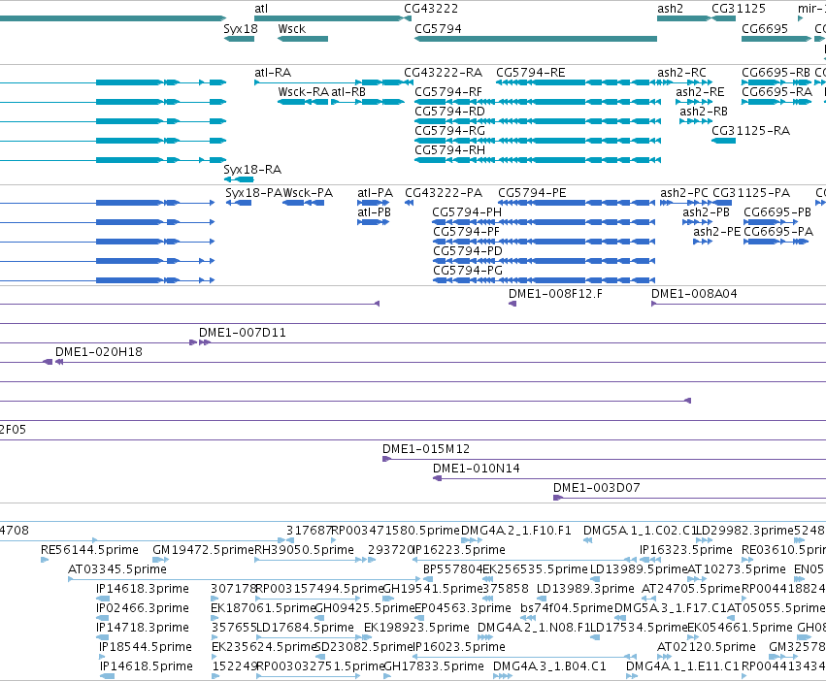Select transcript CG6695-RA
The image size is (826, 681).
point(777,92)
